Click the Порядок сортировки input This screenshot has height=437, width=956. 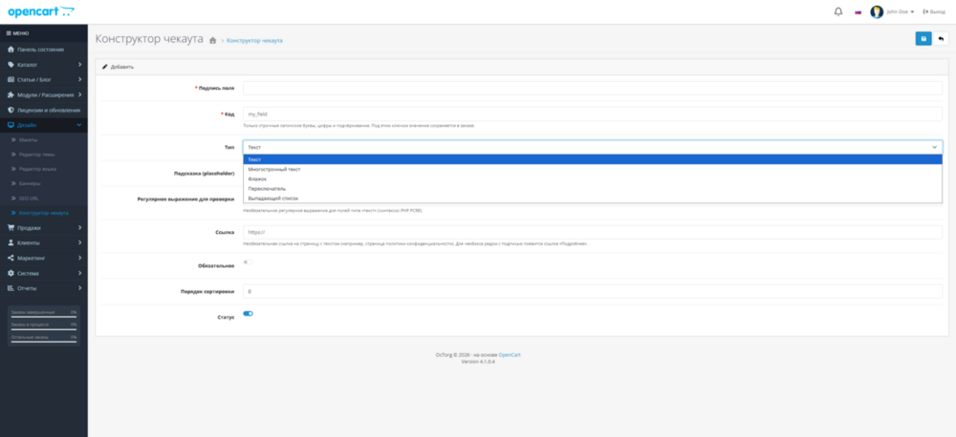click(x=593, y=292)
